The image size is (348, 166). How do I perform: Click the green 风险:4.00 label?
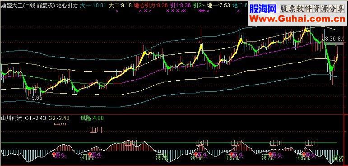[92, 118]
